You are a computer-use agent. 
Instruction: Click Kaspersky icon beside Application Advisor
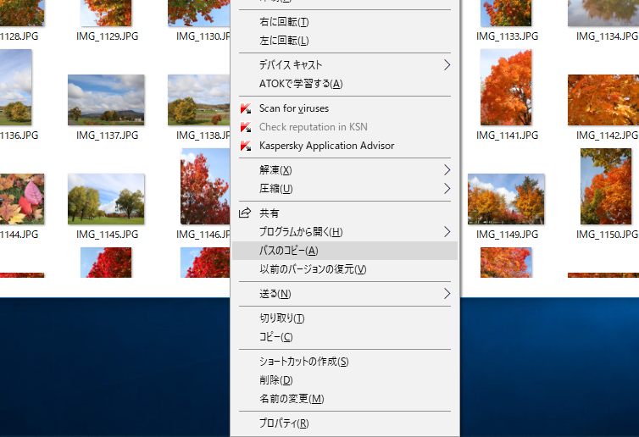(246, 146)
